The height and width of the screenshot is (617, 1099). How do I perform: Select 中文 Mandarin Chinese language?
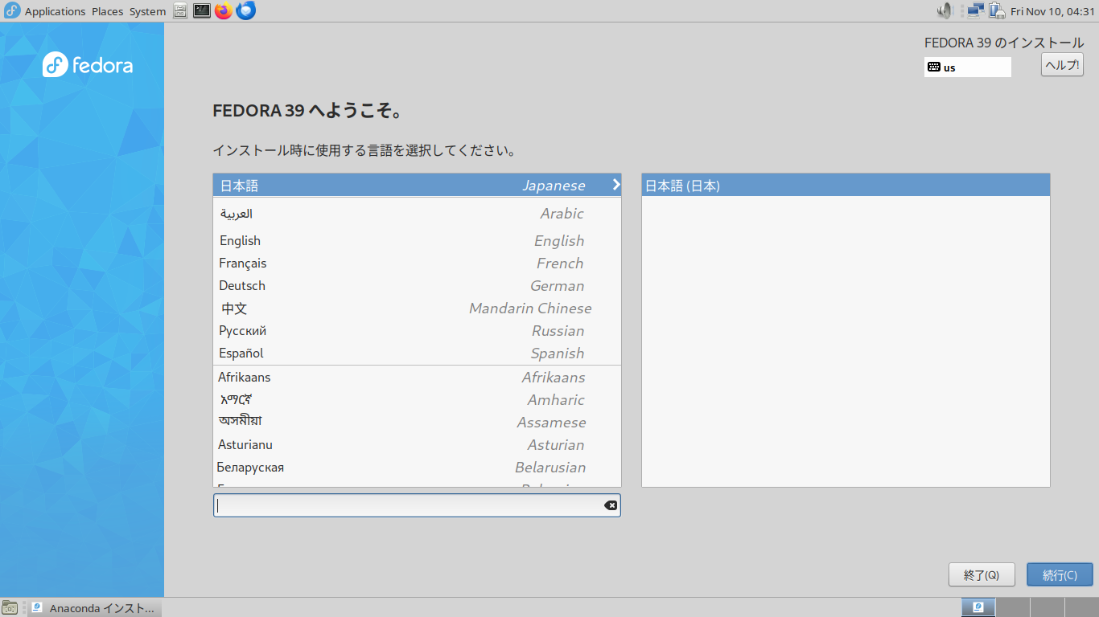coord(417,308)
